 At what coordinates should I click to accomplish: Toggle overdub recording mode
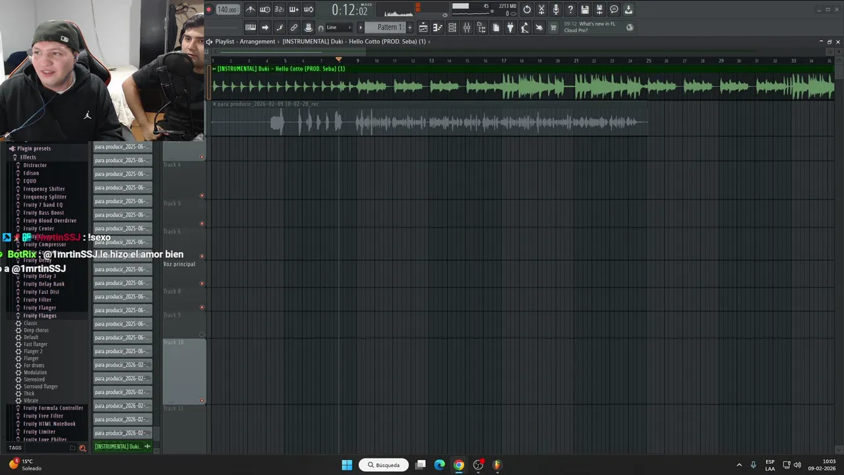(294, 9)
